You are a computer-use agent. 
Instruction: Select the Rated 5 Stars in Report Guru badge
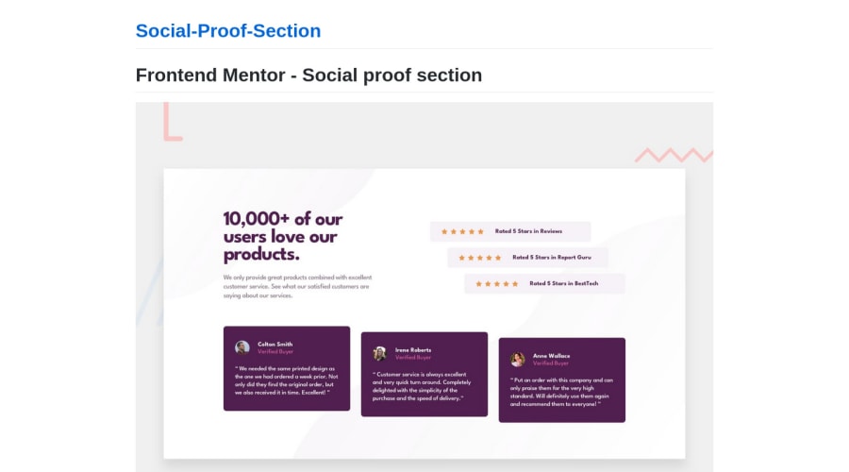[x=527, y=258]
